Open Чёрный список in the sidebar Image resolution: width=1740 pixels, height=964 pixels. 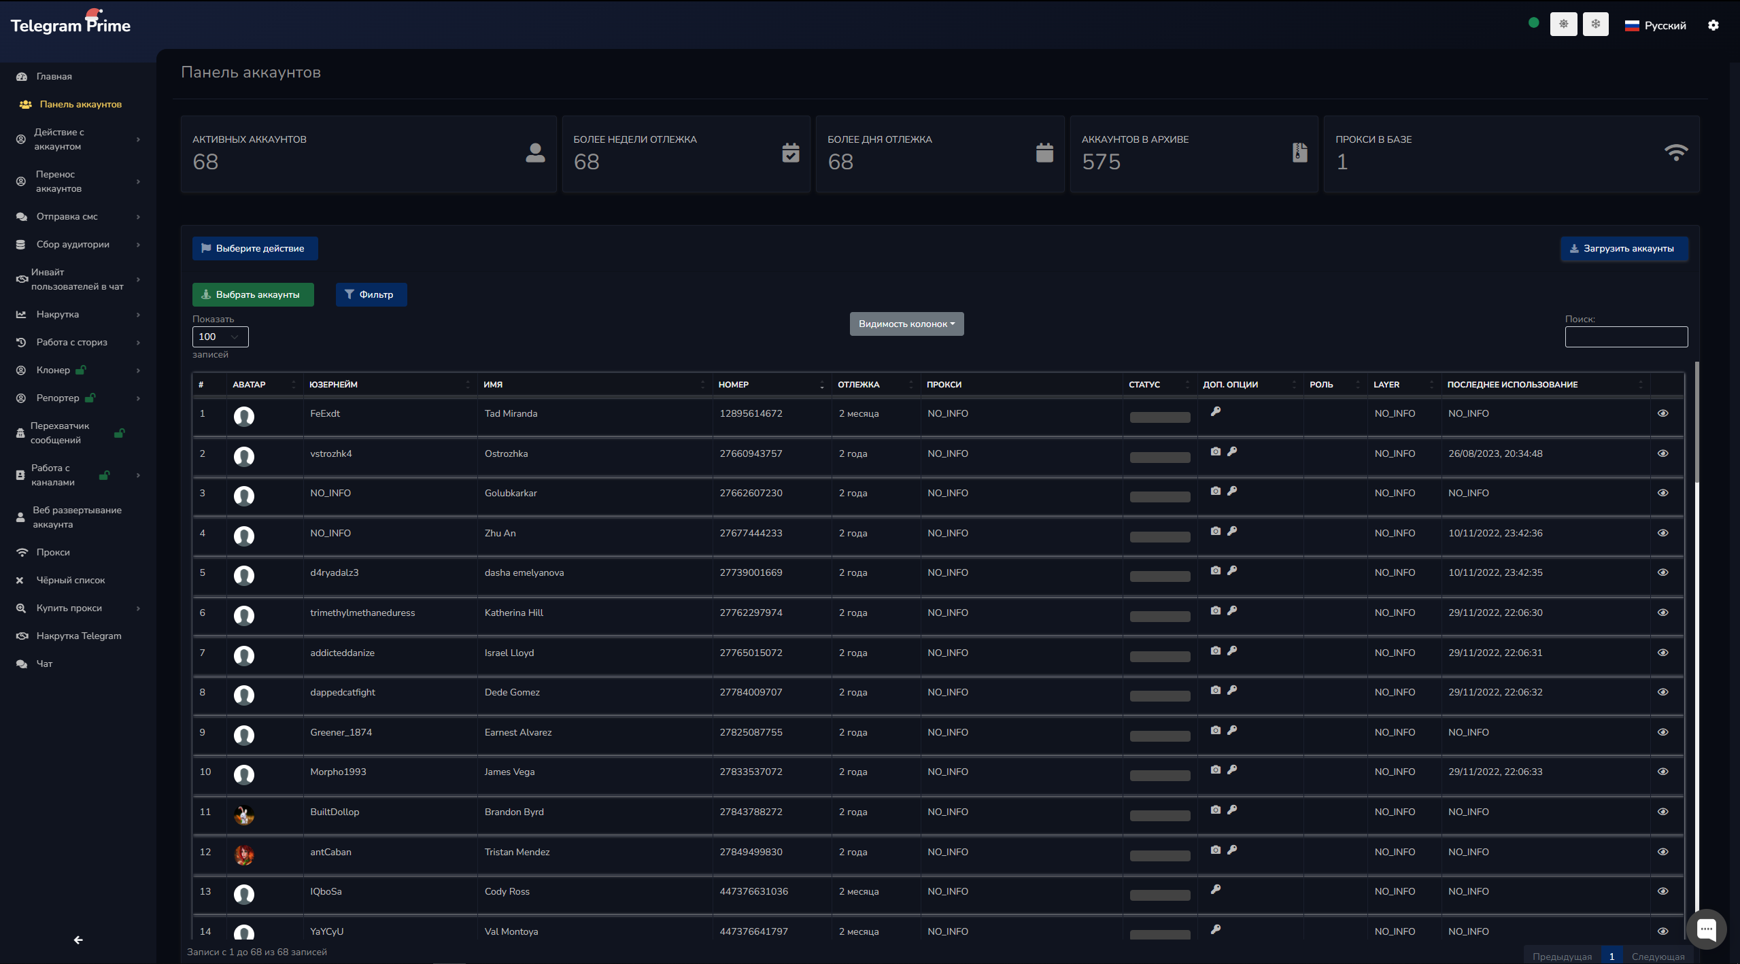[x=71, y=580]
